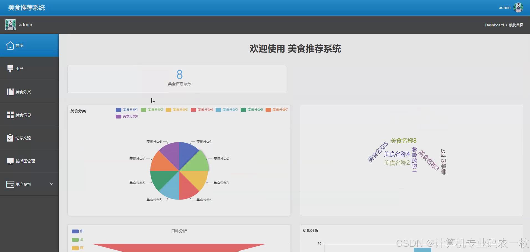
Task: Click the 系统首页 breadcrumb link
Action: click(x=516, y=25)
